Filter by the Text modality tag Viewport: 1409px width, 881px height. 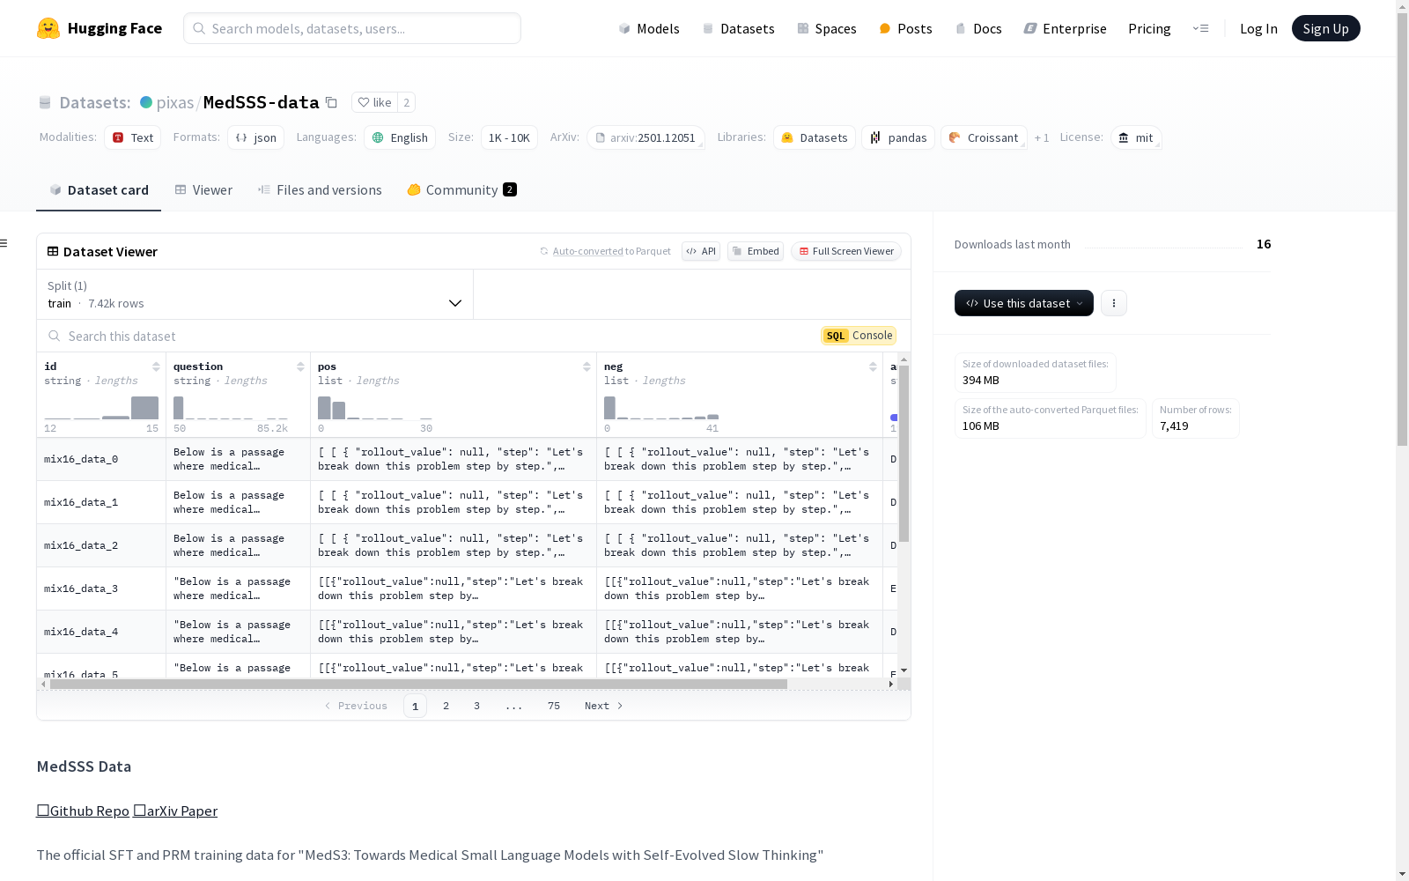[x=132, y=137]
